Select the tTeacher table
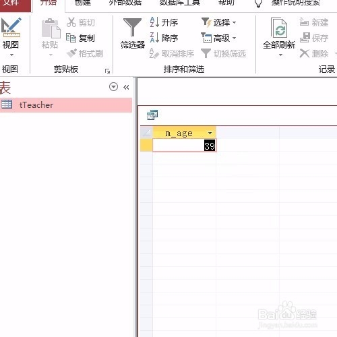 coord(66,104)
